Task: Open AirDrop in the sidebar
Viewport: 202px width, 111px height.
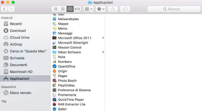Action: pos(25,44)
